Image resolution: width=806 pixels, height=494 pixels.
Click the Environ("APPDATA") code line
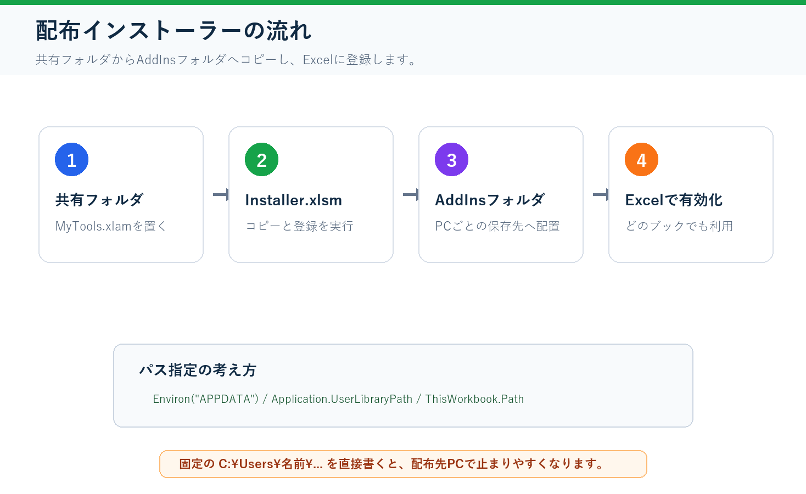(338, 399)
